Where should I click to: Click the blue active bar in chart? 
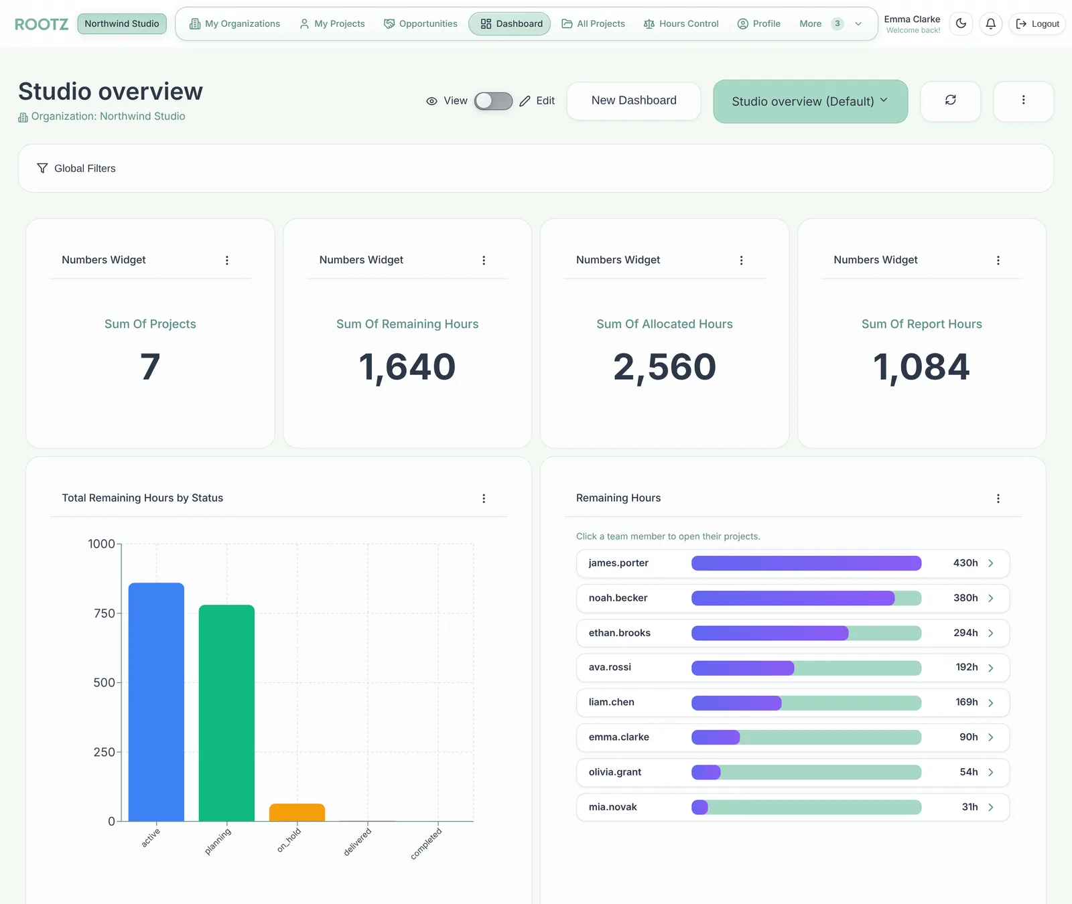pyautogui.click(x=156, y=702)
